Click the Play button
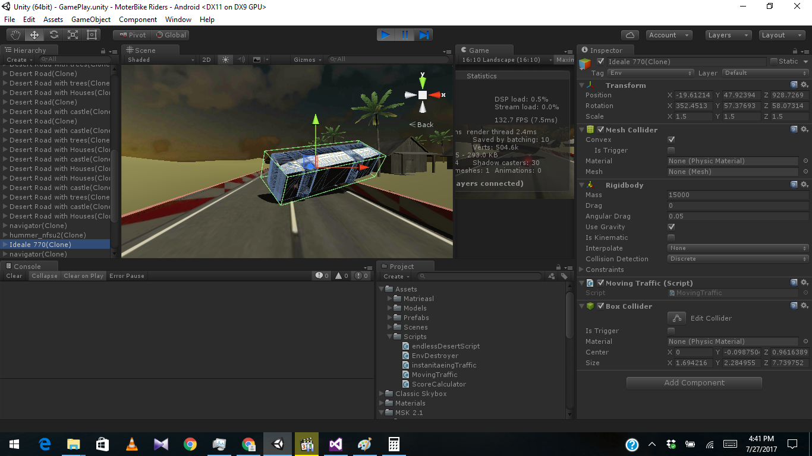 click(386, 35)
